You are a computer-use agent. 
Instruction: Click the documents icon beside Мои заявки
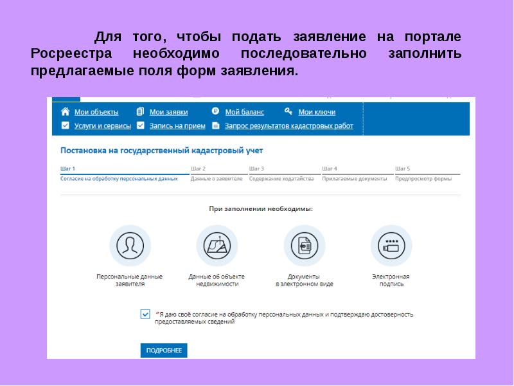coord(140,112)
